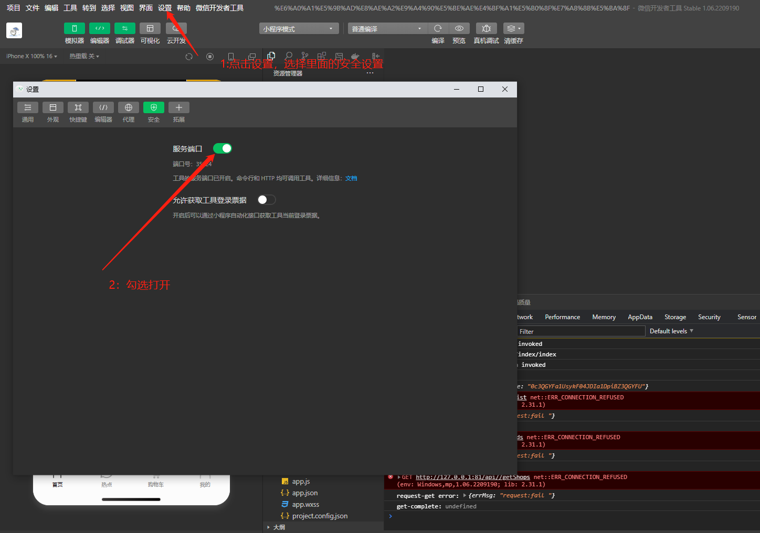Click the 调试器 debugger toolbar icon
This screenshot has width=760, height=533.
(124, 29)
